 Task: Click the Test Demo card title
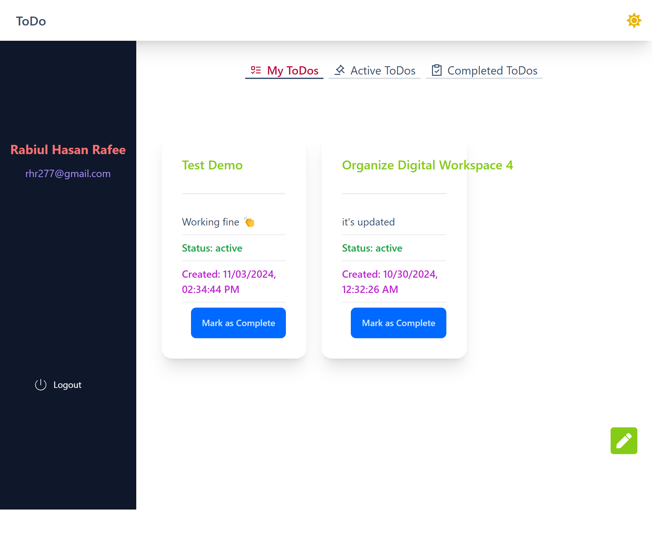point(212,165)
